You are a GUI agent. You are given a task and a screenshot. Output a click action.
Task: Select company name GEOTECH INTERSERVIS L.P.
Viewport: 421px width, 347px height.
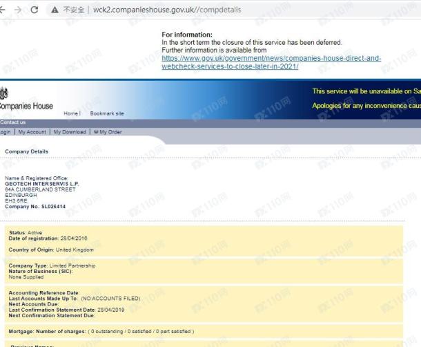[x=42, y=184]
